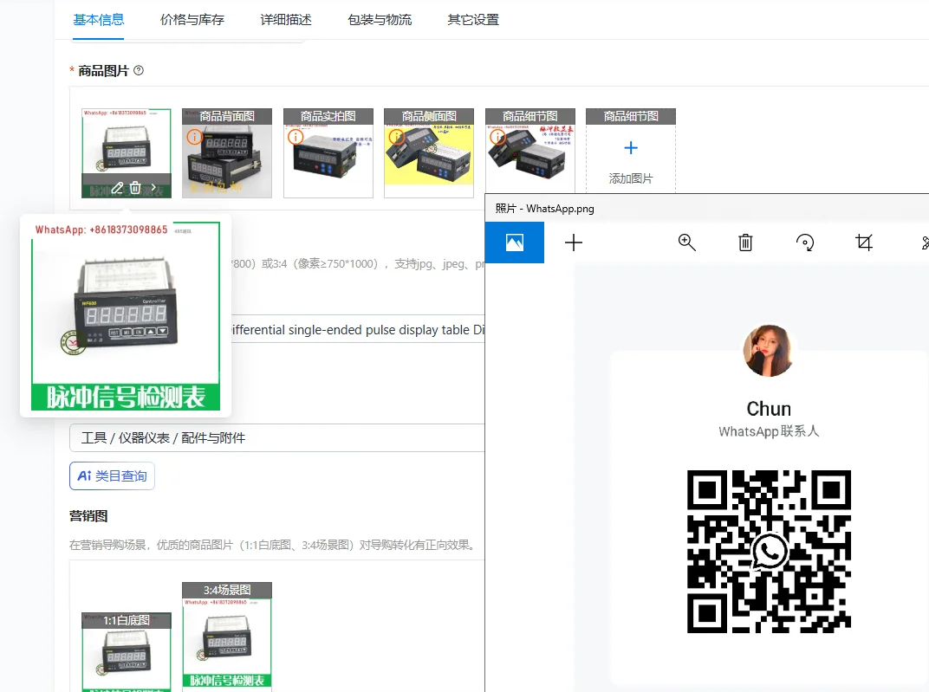Click the WhatsApp QR code image

point(769,552)
